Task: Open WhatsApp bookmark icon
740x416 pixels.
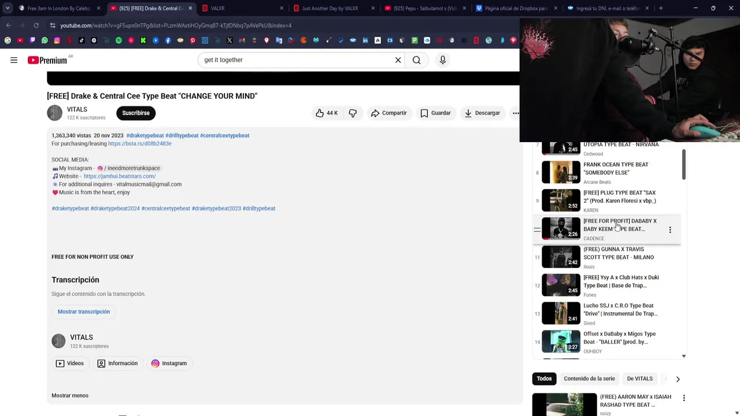Action: [x=45, y=40]
